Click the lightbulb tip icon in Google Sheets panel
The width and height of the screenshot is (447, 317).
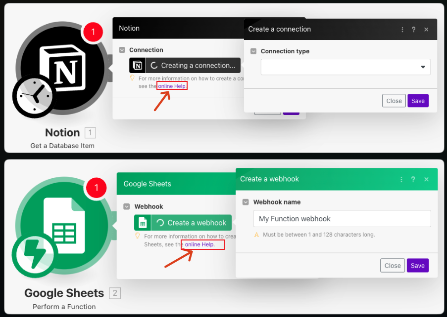[x=138, y=236]
